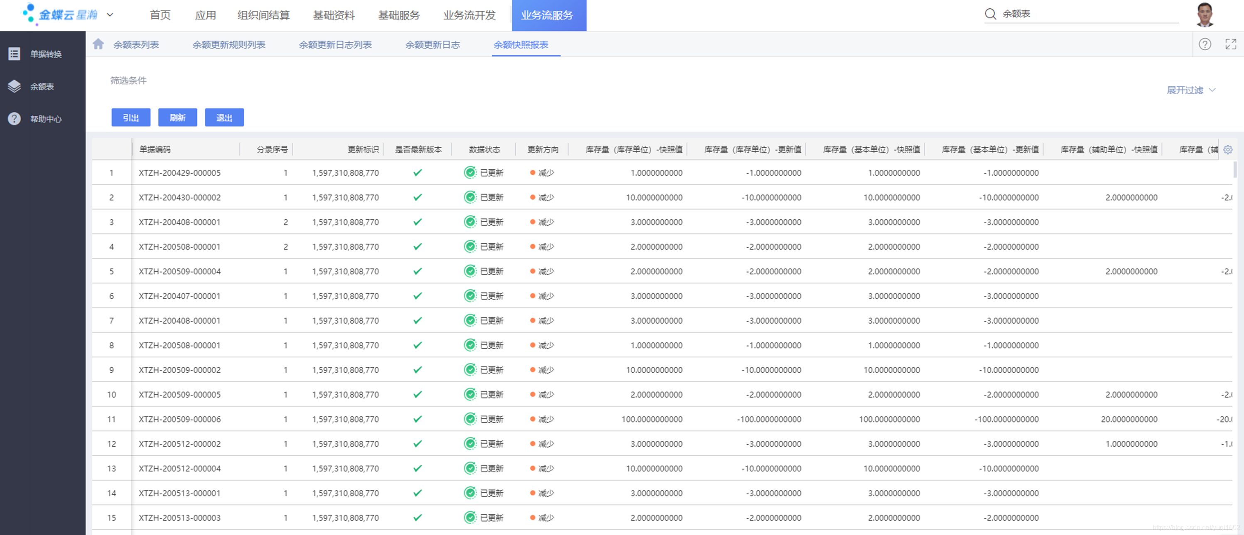1244x535 pixels.
Task: Open the help question mark icon at top right
Action: coord(1205,44)
